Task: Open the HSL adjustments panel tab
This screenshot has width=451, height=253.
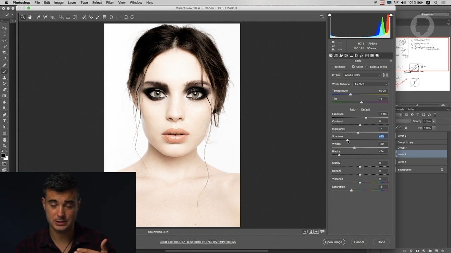Action: pos(346,55)
